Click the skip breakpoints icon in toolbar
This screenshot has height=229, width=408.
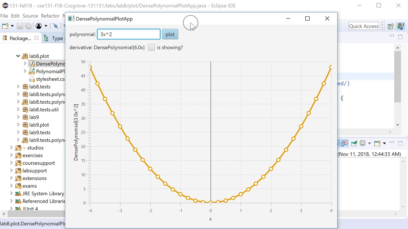(55, 26)
